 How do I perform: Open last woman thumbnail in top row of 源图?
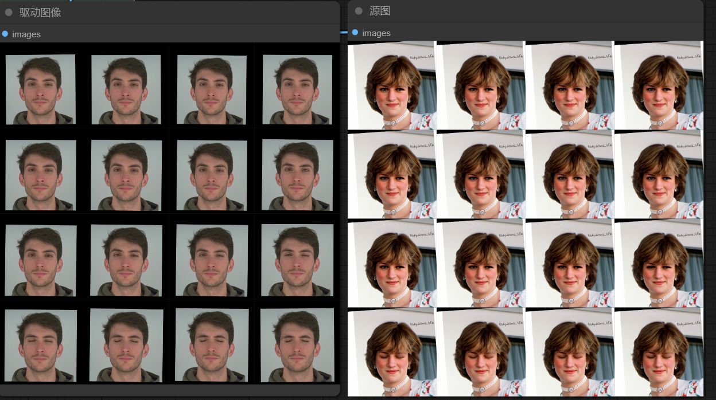click(x=659, y=85)
